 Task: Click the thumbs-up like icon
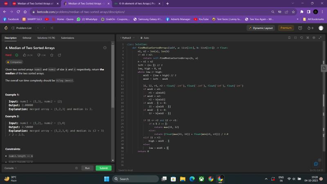(24, 55)
